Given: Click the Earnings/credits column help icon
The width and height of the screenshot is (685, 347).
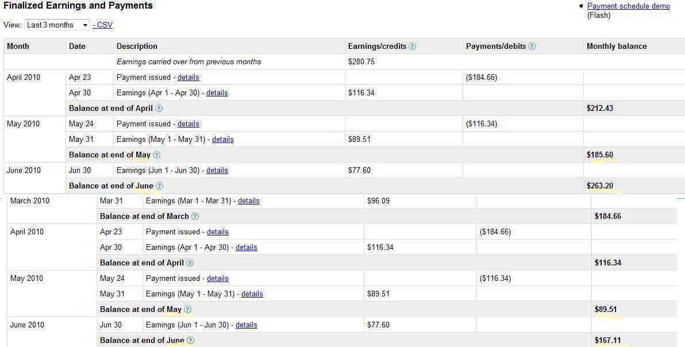Looking at the screenshot, I should [x=412, y=47].
